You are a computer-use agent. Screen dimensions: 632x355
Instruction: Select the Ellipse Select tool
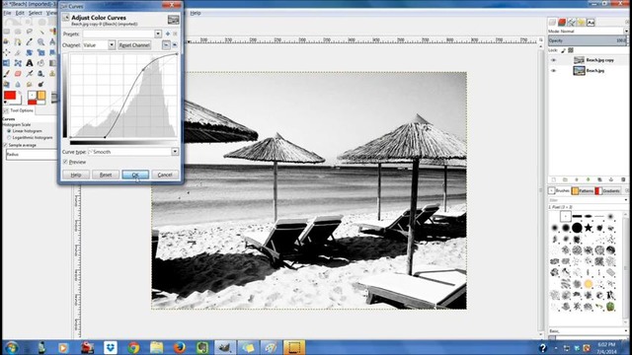click(18, 32)
